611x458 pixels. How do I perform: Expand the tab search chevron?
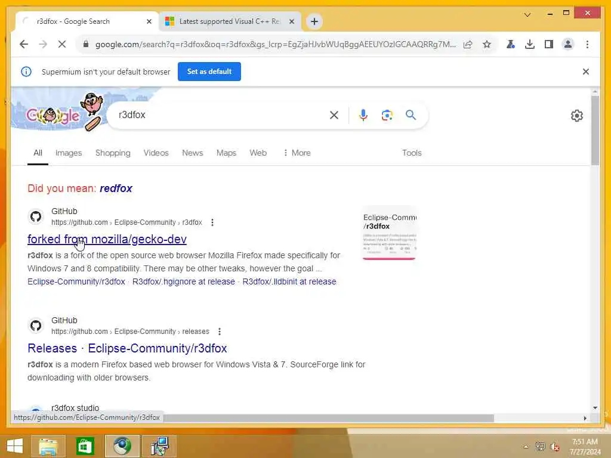click(x=527, y=15)
